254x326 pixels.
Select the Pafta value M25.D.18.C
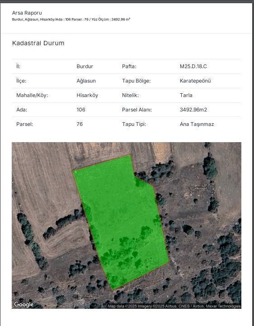[x=193, y=66]
